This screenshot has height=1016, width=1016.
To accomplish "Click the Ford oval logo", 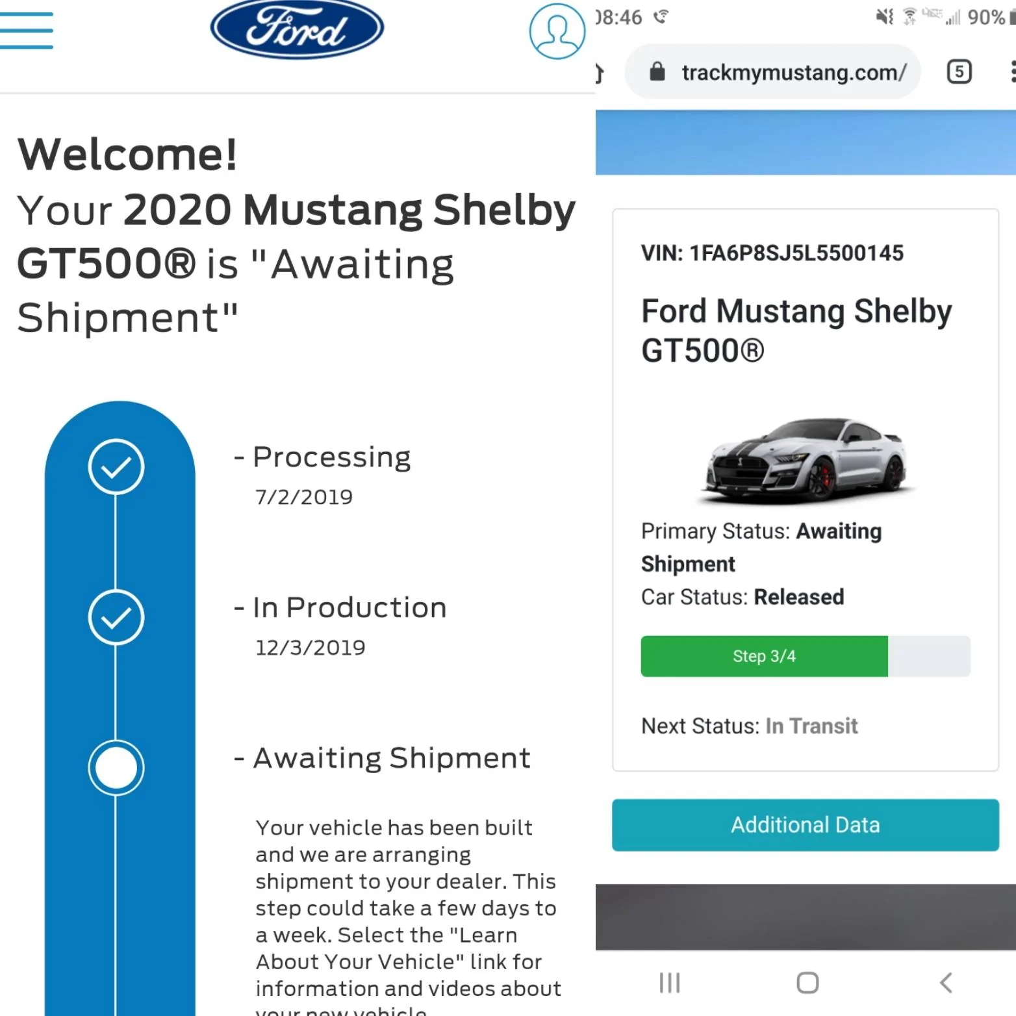I will 297,29.
